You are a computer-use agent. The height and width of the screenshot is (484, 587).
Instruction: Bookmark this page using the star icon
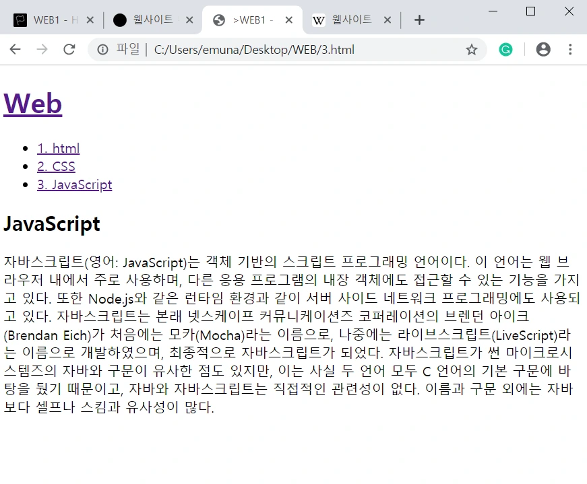pos(472,49)
